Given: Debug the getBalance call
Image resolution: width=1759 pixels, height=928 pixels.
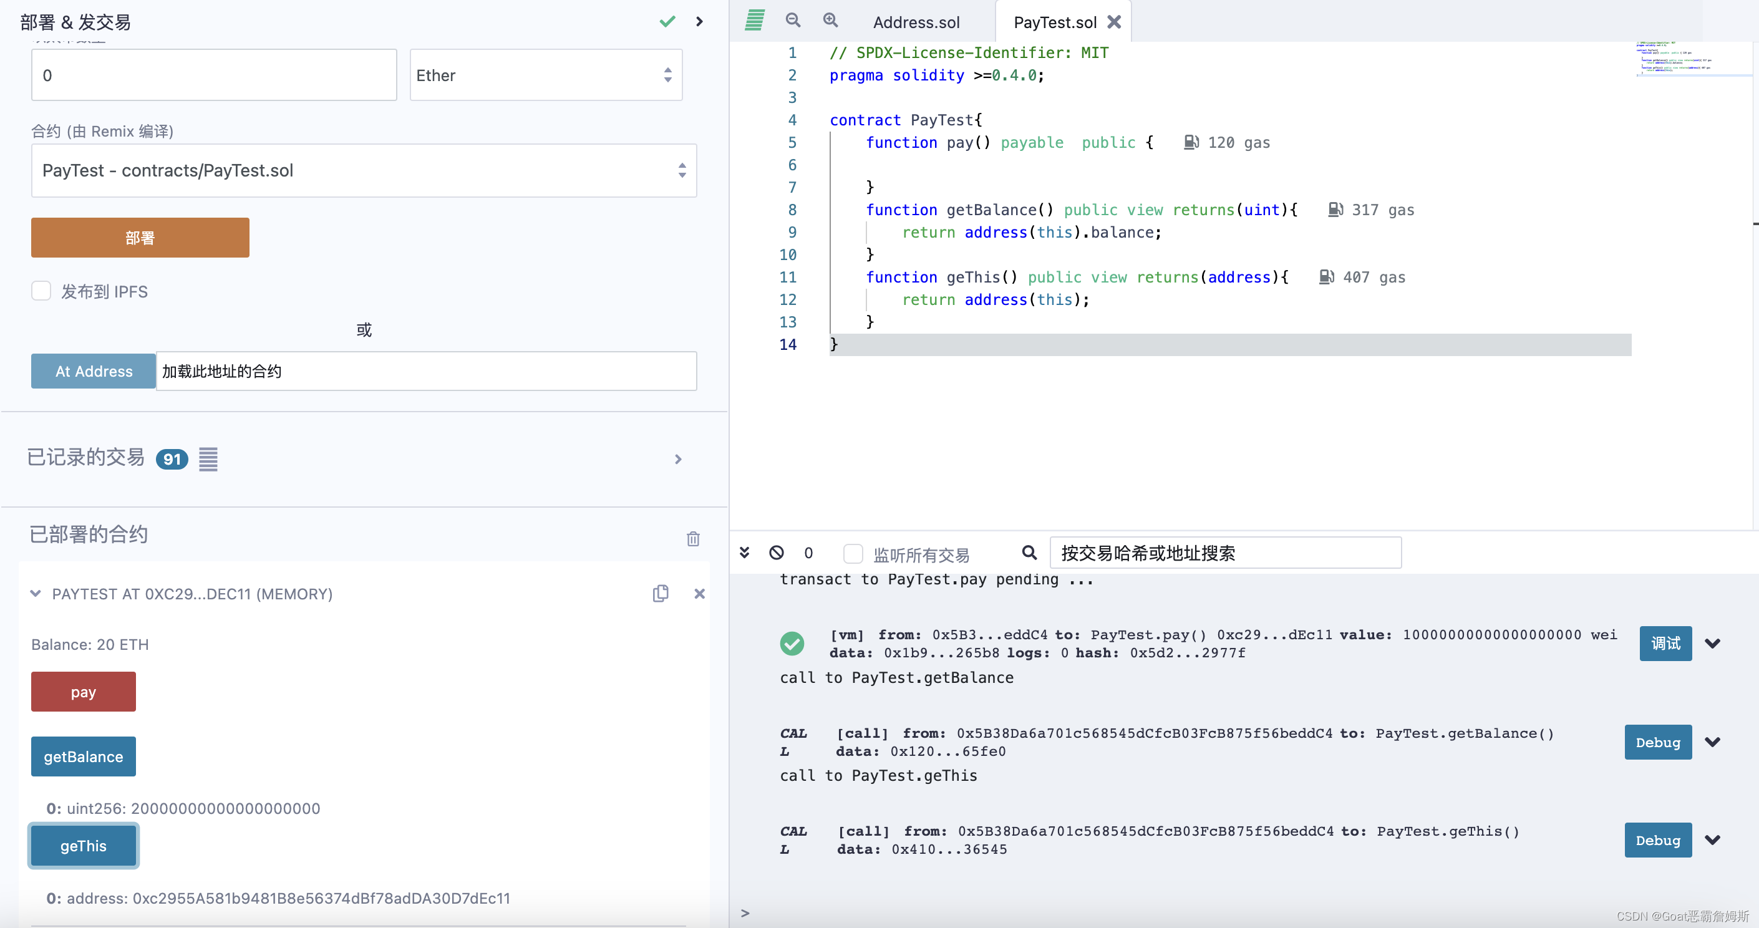Looking at the screenshot, I should click(x=1658, y=742).
